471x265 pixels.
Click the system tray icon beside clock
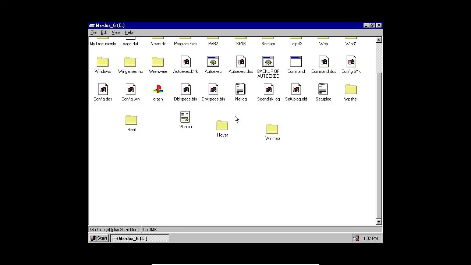(x=356, y=238)
